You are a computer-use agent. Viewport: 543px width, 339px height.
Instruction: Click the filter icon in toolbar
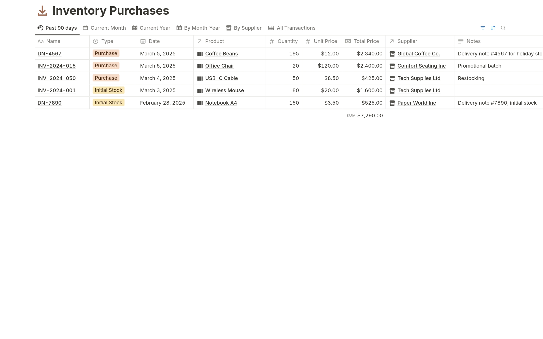tap(483, 28)
